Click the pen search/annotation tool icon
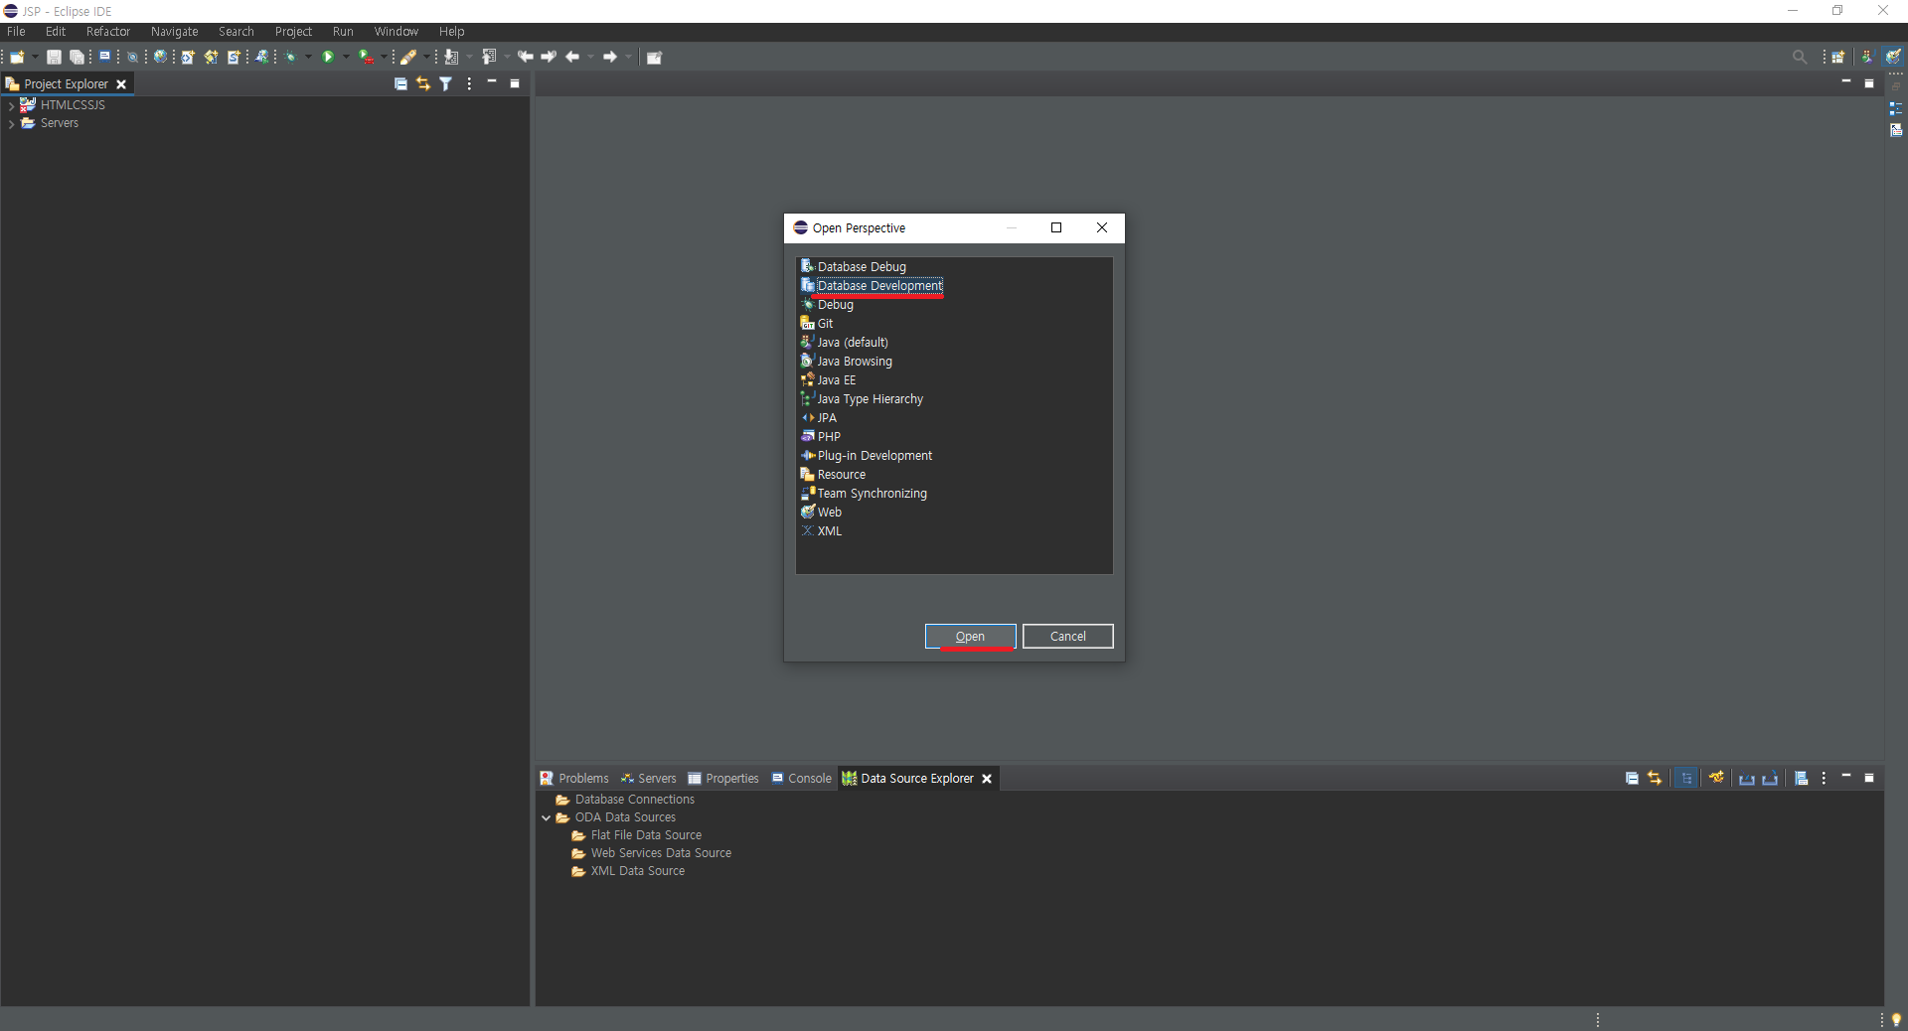This screenshot has height=1031, width=1908. 408,57
